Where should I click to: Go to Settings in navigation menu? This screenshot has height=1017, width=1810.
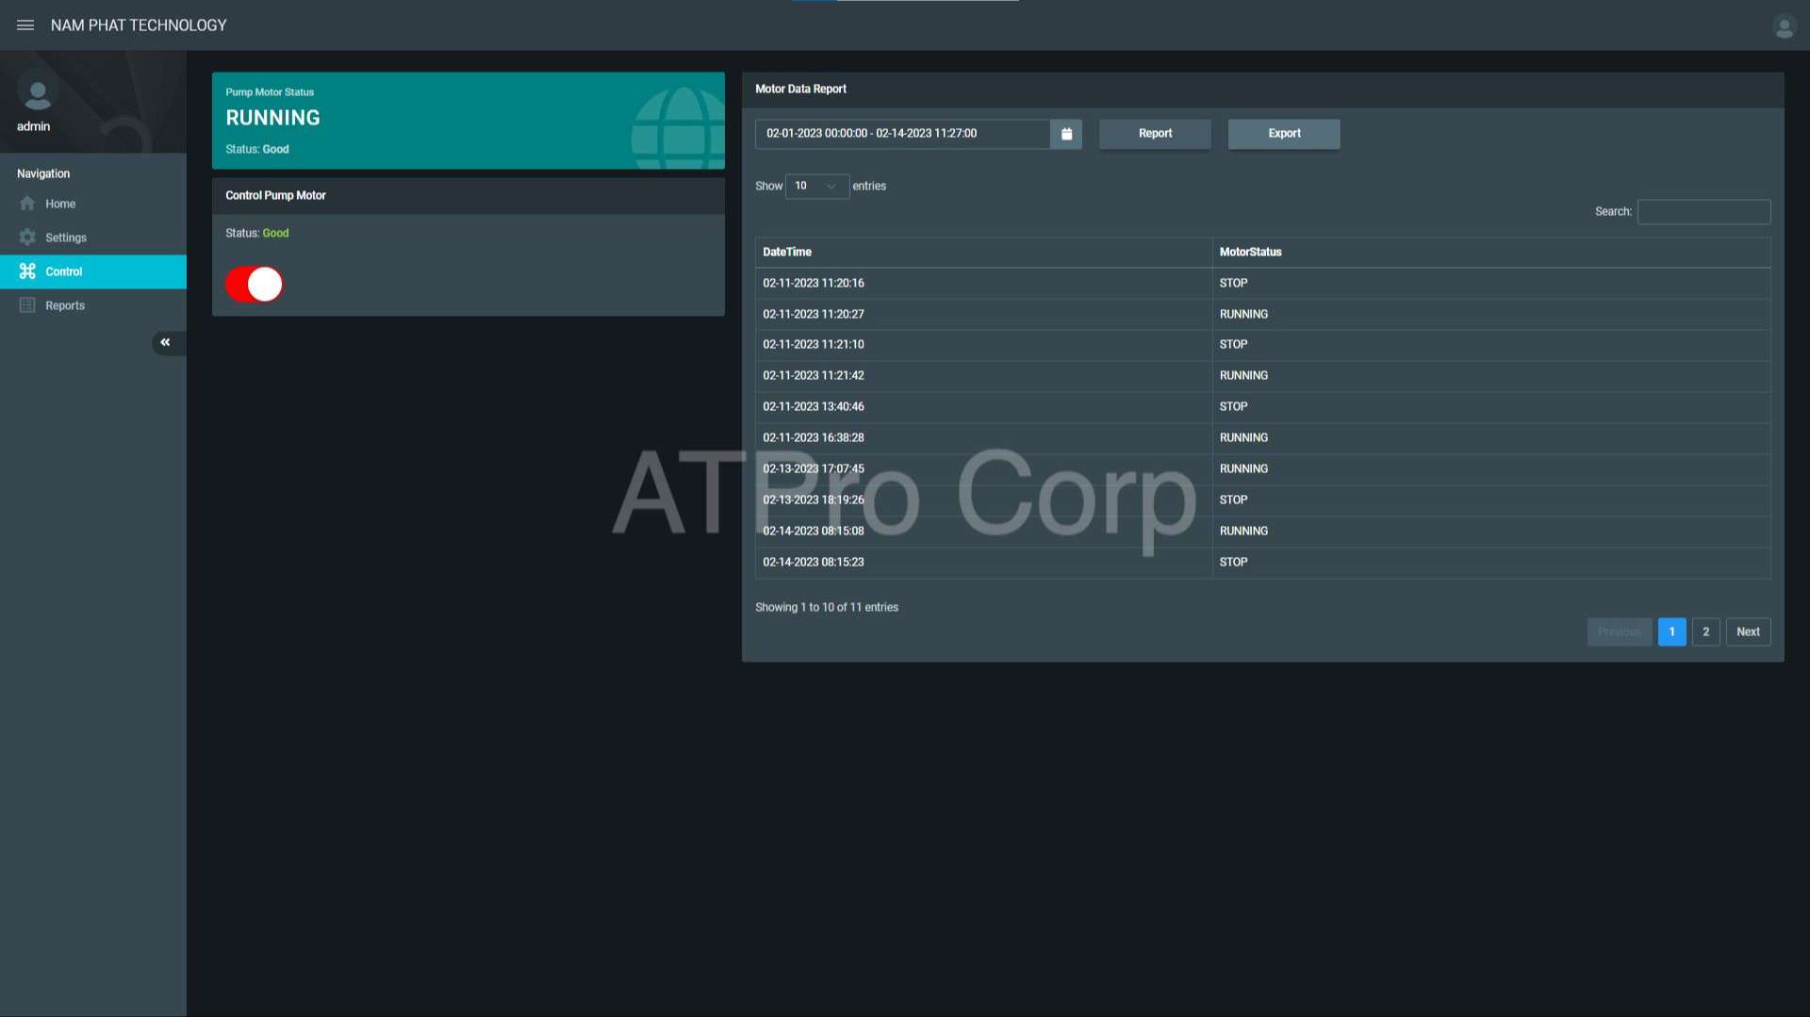coord(66,238)
